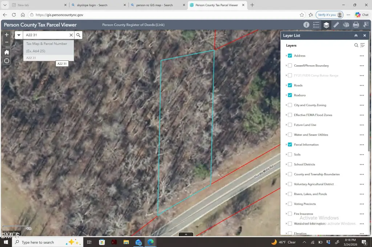Open the Print widget
The image size is (372, 247).
point(356,25)
